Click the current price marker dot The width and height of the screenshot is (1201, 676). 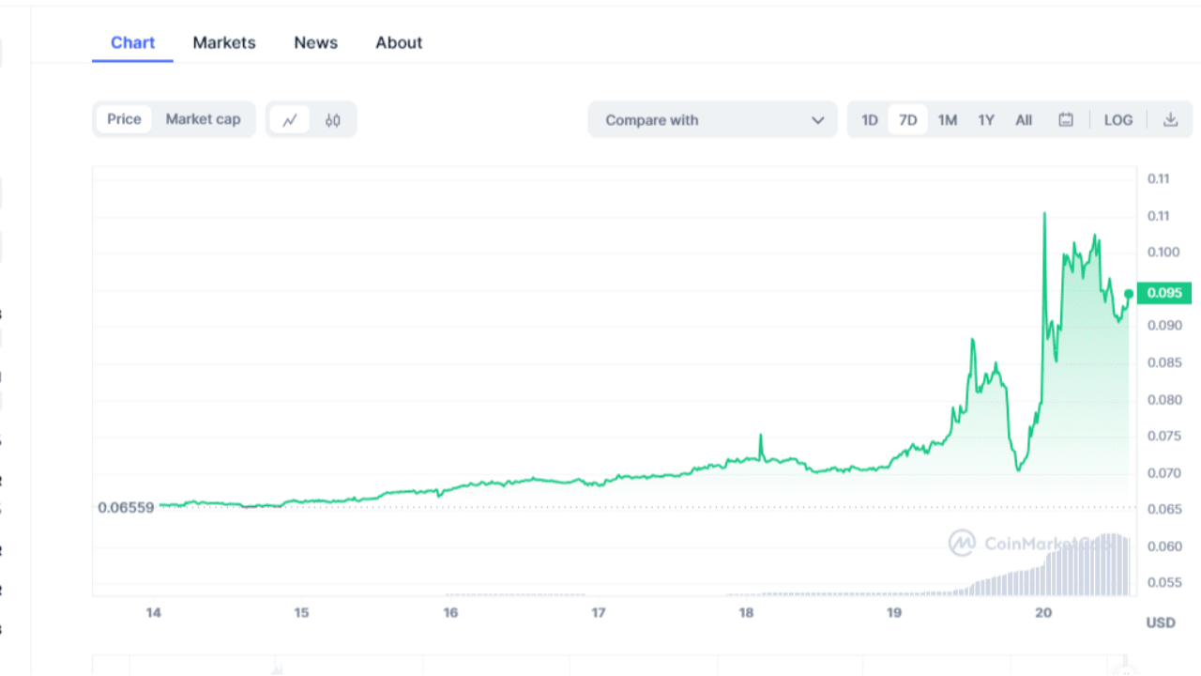pyautogui.click(x=1129, y=294)
